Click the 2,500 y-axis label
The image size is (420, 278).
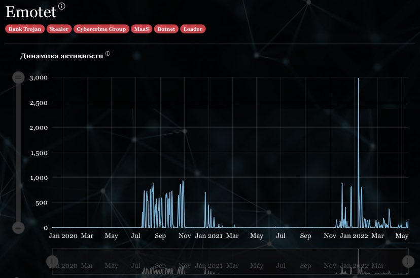[x=39, y=103]
